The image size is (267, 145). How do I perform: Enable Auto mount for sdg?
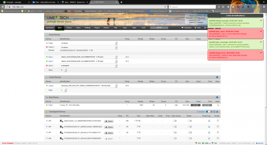click(x=175, y=138)
